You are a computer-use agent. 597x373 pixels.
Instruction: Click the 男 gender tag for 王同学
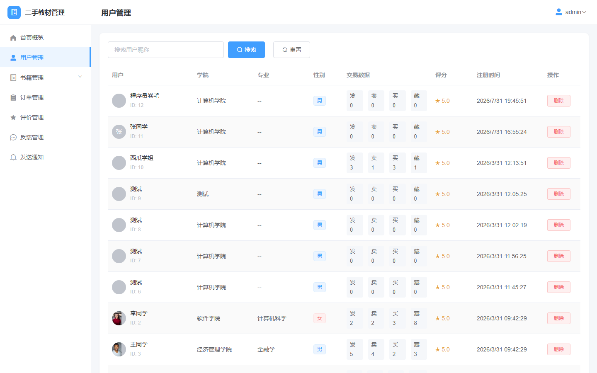click(319, 349)
